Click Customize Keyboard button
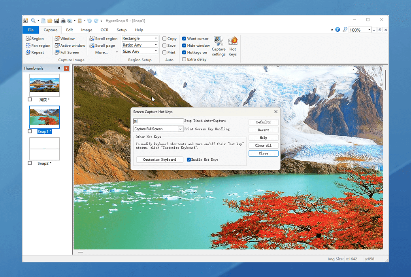The height and width of the screenshot is (277, 411). point(160,159)
